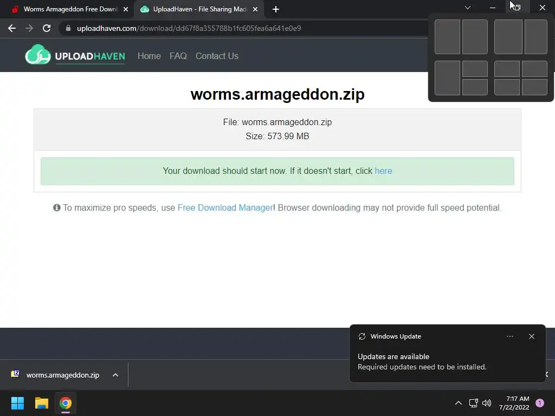Image resolution: width=555 pixels, height=416 pixels.
Task: Select bottom-right zone of three-zone layout
Action: (475, 87)
